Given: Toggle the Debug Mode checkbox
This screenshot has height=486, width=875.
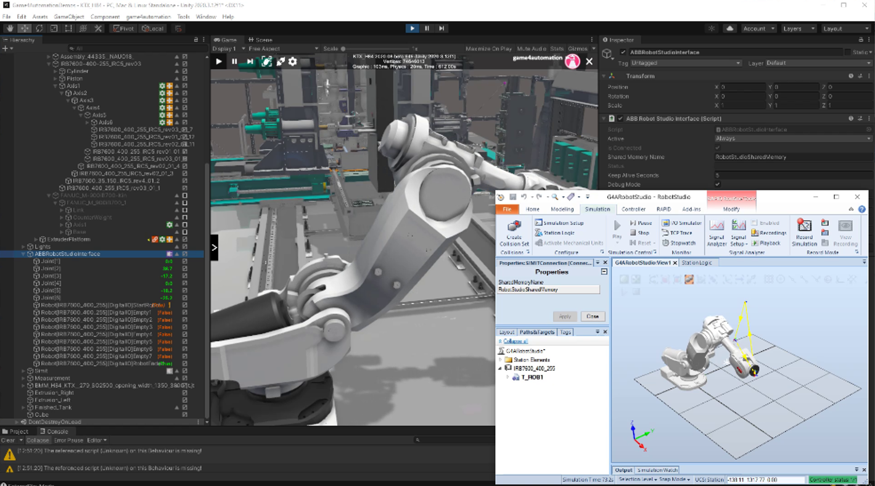Looking at the screenshot, I should pyautogui.click(x=718, y=184).
